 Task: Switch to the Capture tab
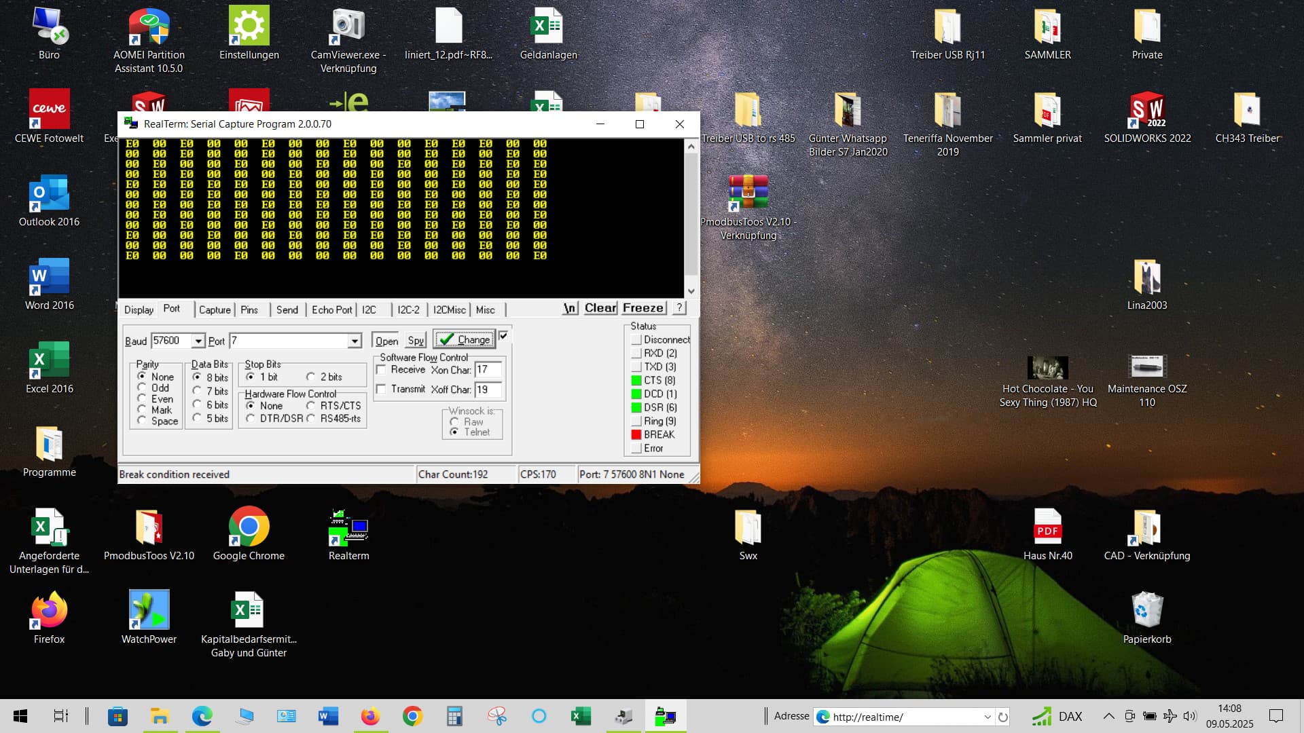coord(215,309)
